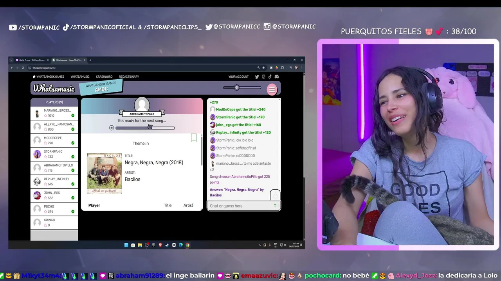This screenshot has width=501, height=281.
Task: Bookmark page with the star icon
Action: (263, 68)
